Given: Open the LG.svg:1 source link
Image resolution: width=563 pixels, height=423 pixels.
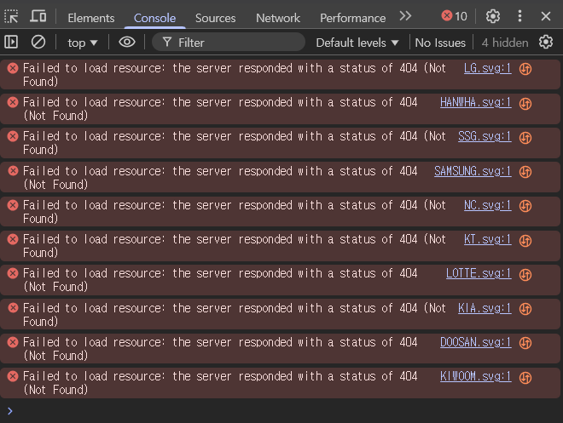Looking at the screenshot, I should [487, 68].
